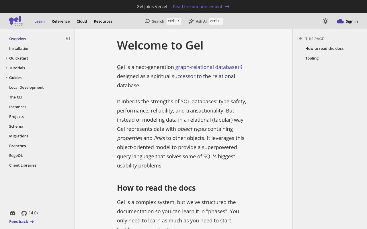Screen dimensions: 367x229
Task: Open EdgeQL page
Action: (16, 155)
